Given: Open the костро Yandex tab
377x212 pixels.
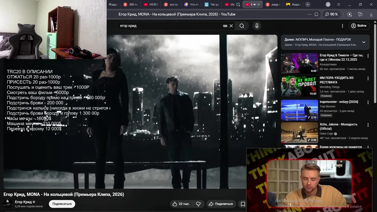Looking at the screenshot, I should [x=171, y=4].
